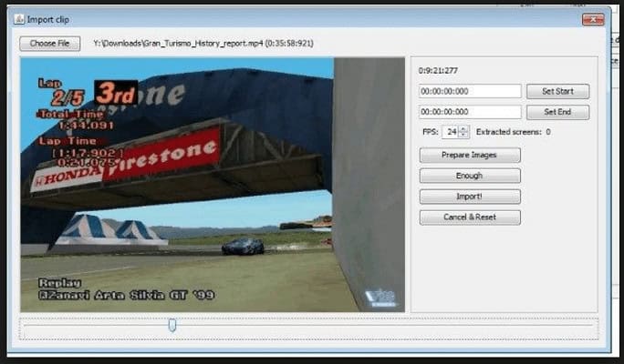This screenshot has width=624, height=364.
Task: Focus the start time input field
Action: (470, 91)
